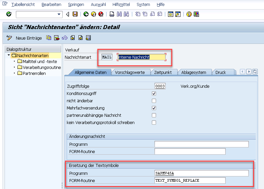Click the Customize Local Layout icon
Image resolution: width=264 pixels, height=189 pixels.
(x=196, y=14)
